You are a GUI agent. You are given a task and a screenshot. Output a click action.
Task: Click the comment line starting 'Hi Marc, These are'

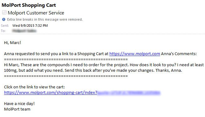[104, 65]
